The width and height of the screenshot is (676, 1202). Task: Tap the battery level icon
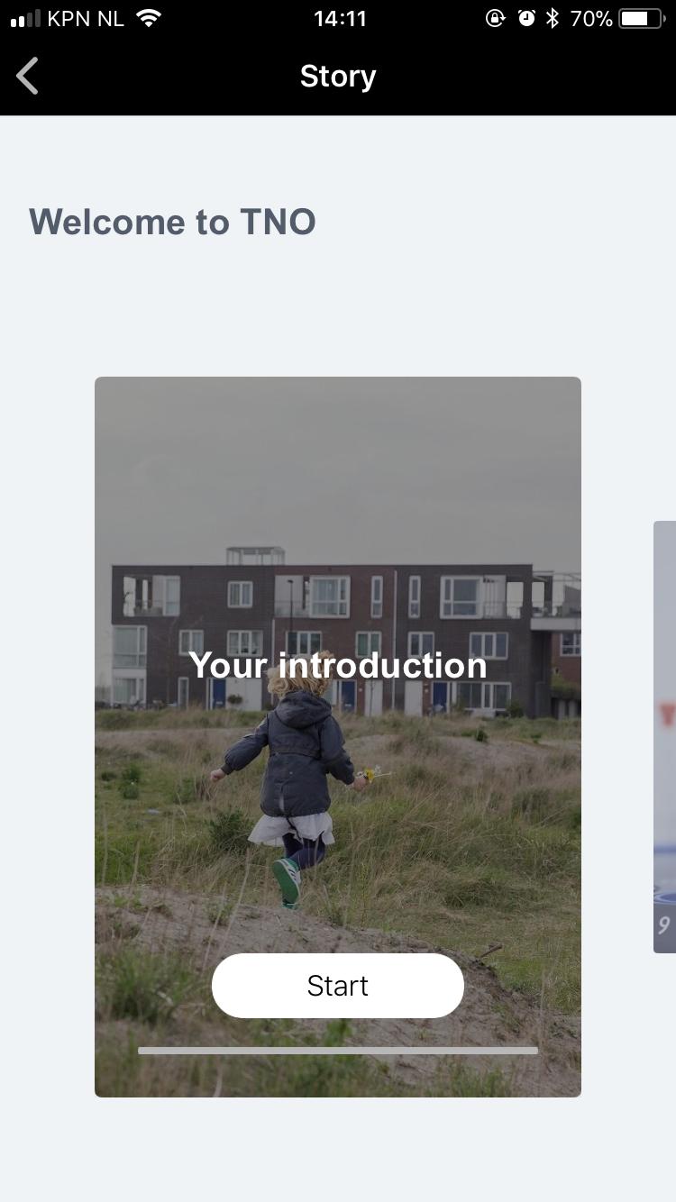(x=642, y=18)
